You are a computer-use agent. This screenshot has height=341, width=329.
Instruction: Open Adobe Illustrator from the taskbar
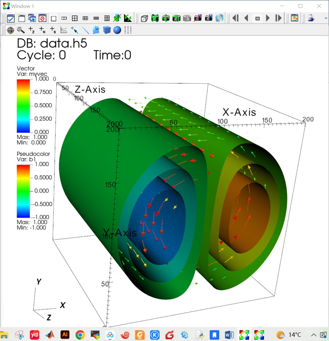tap(65, 335)
